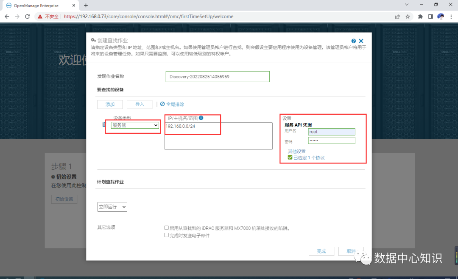
Task: Click the 计划查找作业 section heading
Action: point(110,182)
